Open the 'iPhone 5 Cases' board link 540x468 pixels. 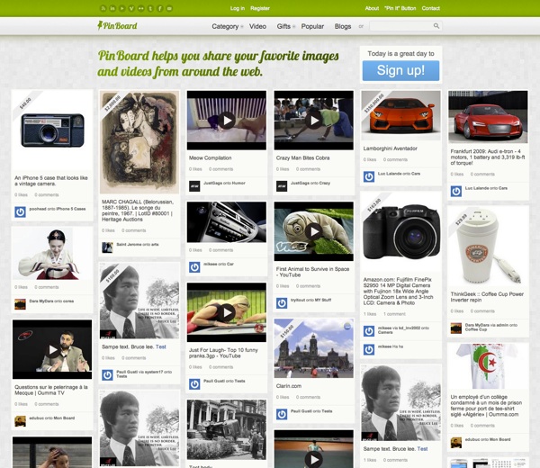[x=71, y=209]
